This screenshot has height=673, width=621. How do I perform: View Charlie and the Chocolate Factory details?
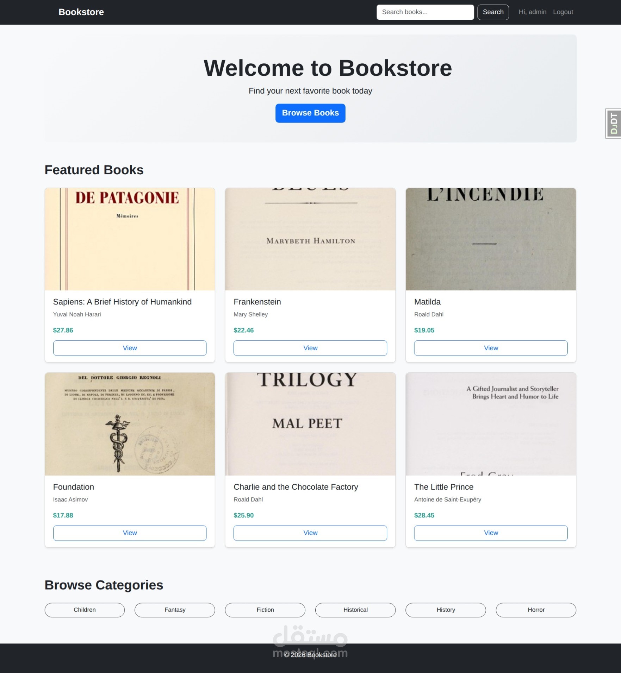310,533
